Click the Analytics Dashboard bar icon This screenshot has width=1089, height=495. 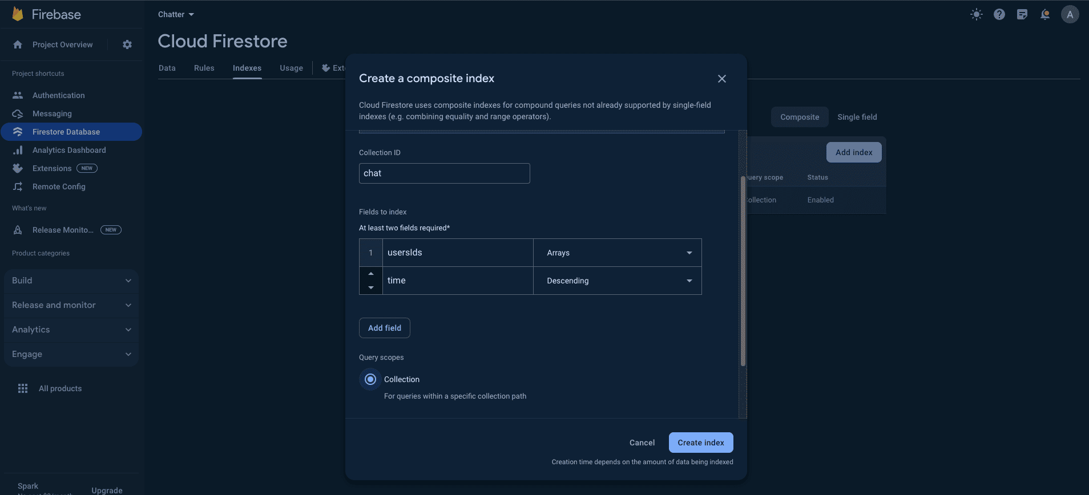18,150
